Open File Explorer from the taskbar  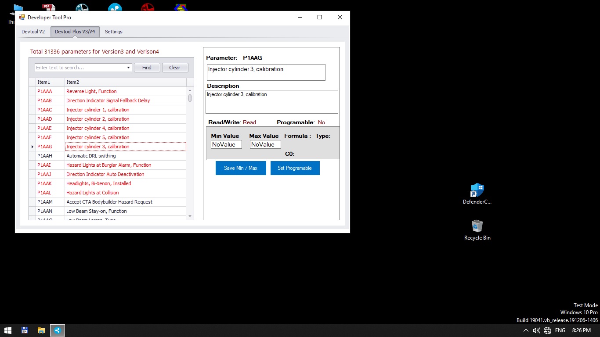[x=41, y=330]
